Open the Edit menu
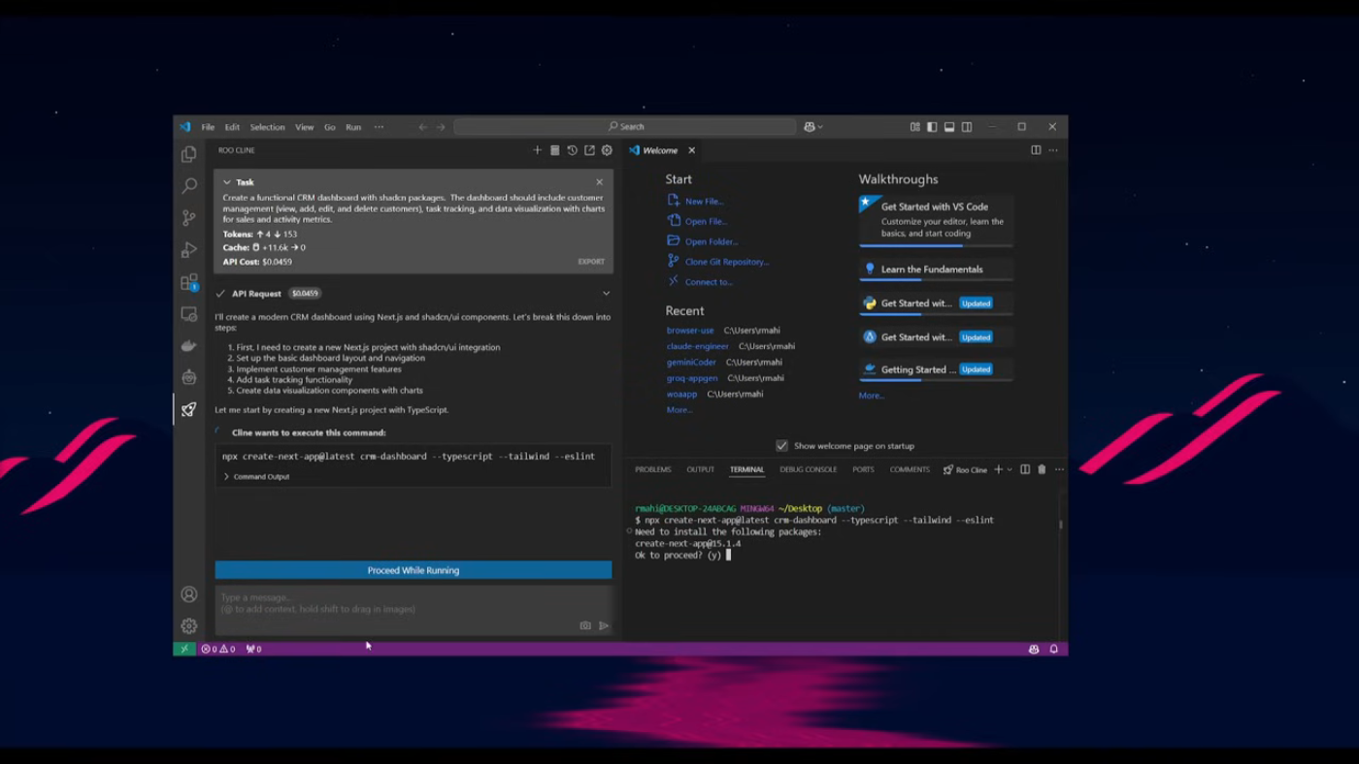This screenshot has height=764, width=1359. click(x=232, y=127)
